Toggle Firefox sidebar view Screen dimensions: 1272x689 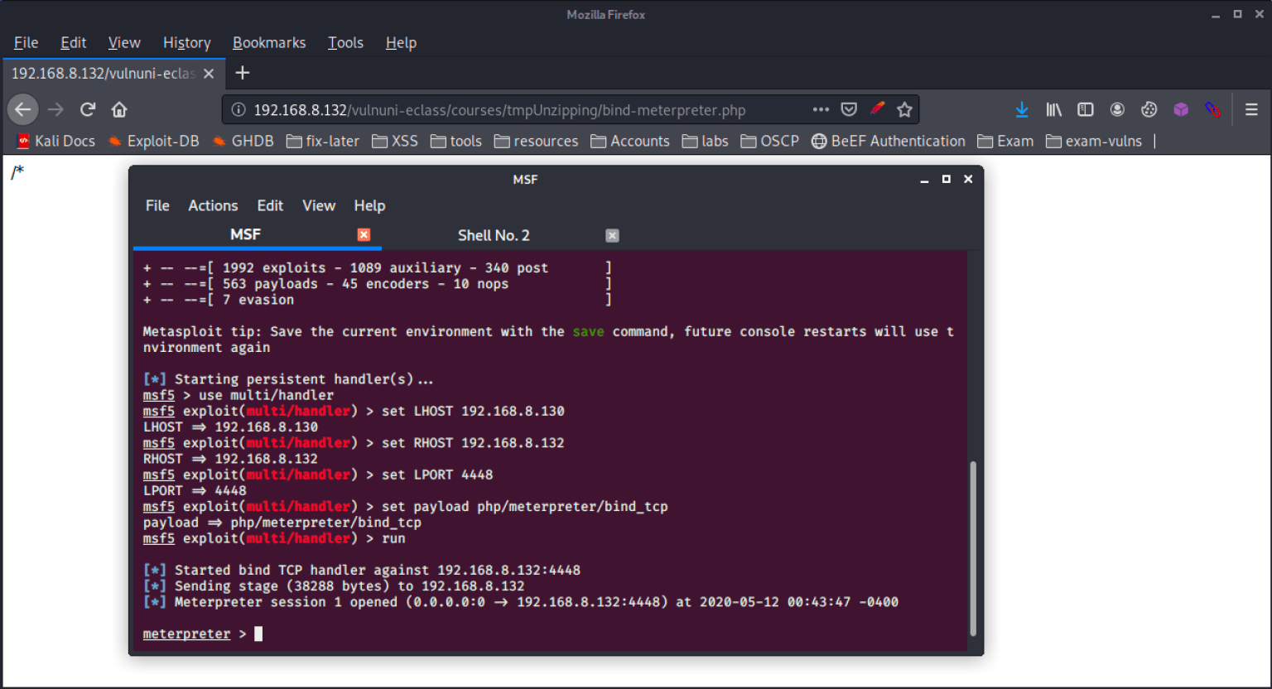pos(1086,109)
